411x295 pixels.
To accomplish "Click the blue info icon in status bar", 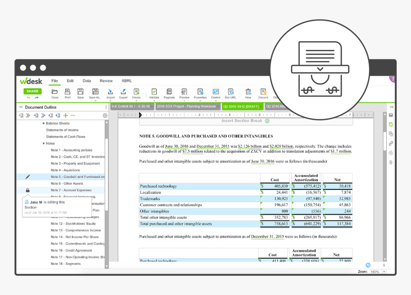I will (368, 265).
